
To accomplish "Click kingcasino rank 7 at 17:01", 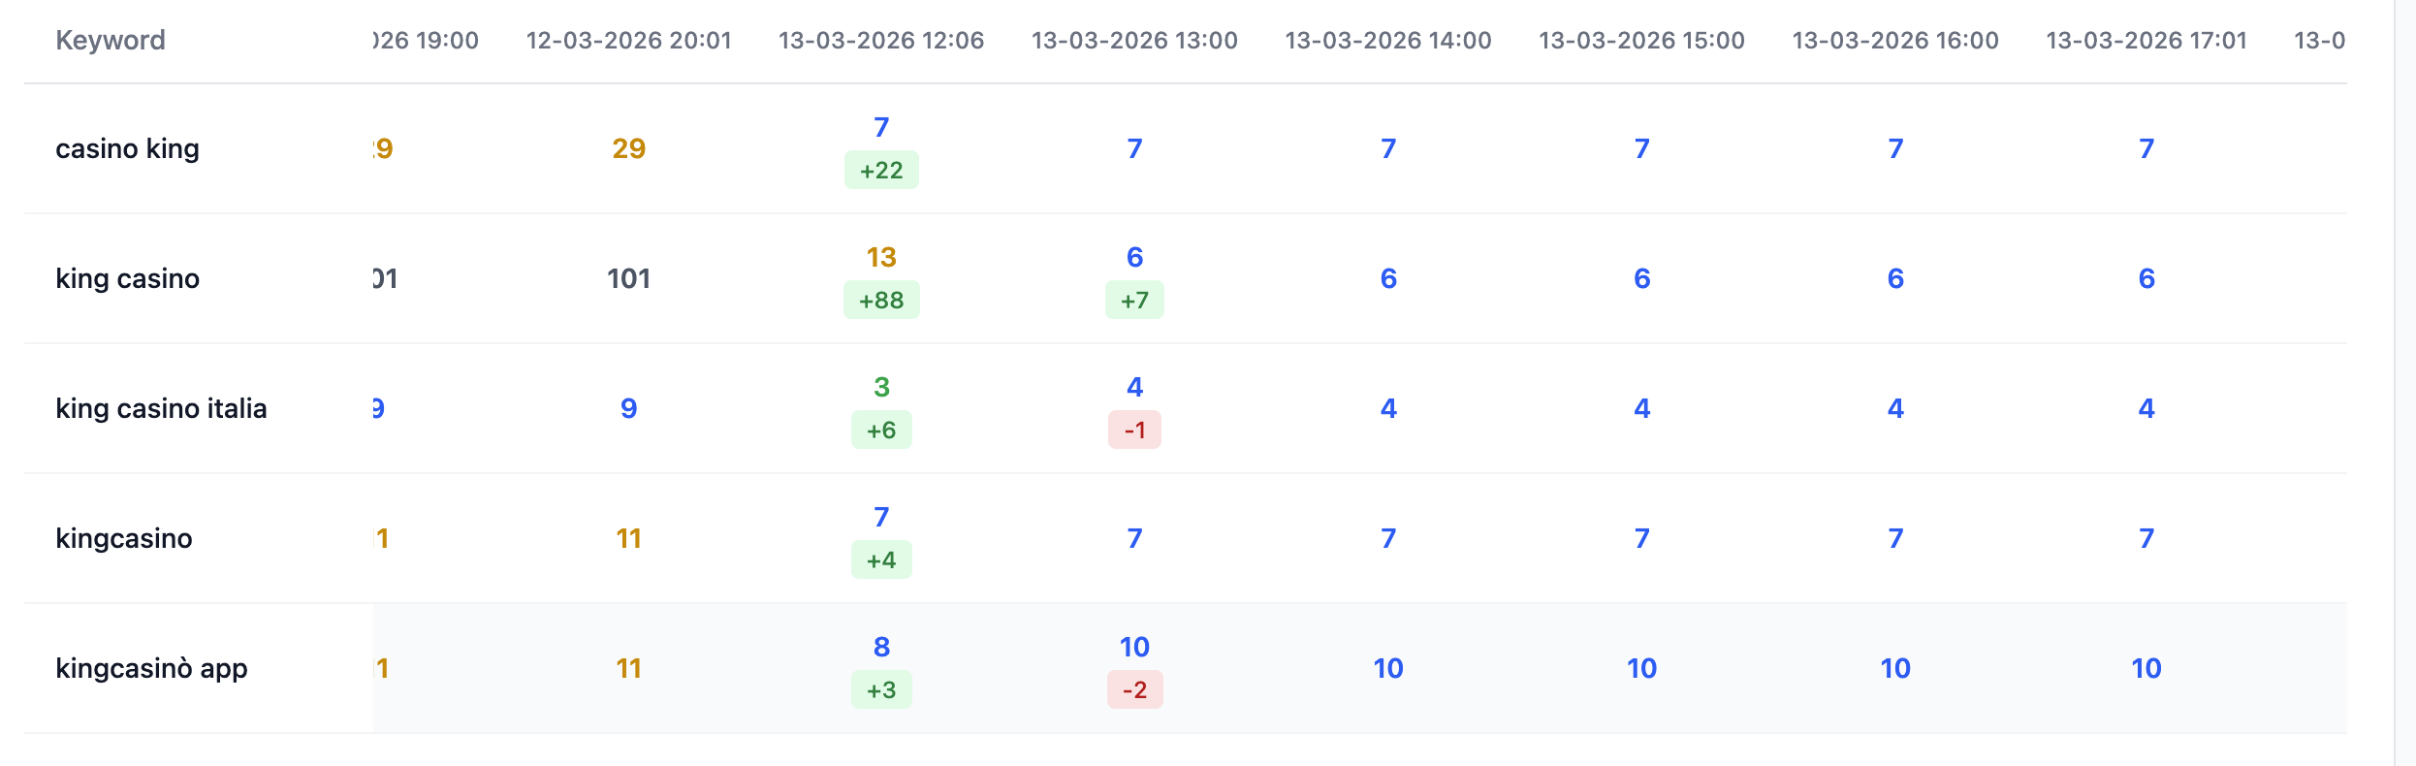I will coord(2146,538).
